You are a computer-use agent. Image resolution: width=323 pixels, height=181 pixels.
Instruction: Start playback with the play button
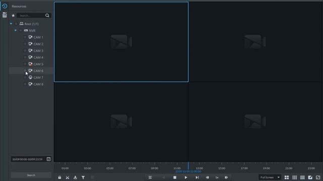[186, 177]
